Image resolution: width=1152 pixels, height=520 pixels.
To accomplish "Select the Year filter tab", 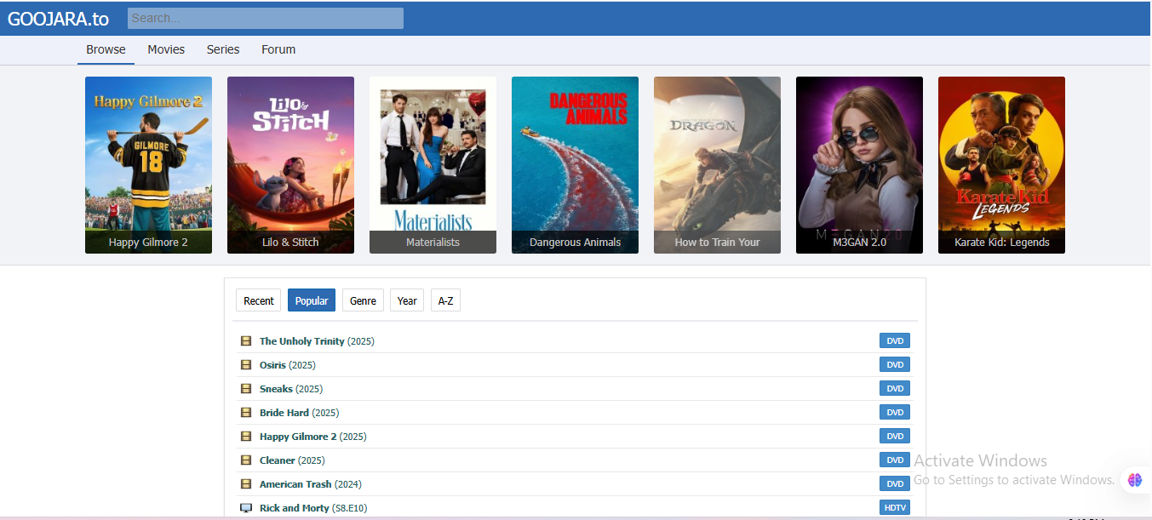I will pos(406,300).
